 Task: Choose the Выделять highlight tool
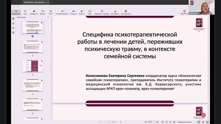[x=34, y=12]
